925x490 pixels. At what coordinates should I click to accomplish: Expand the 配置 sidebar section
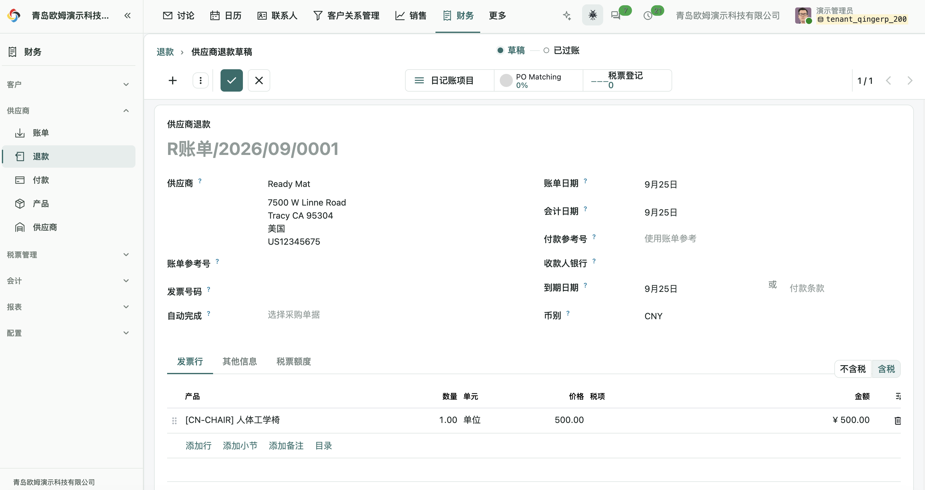click(68, 333)
